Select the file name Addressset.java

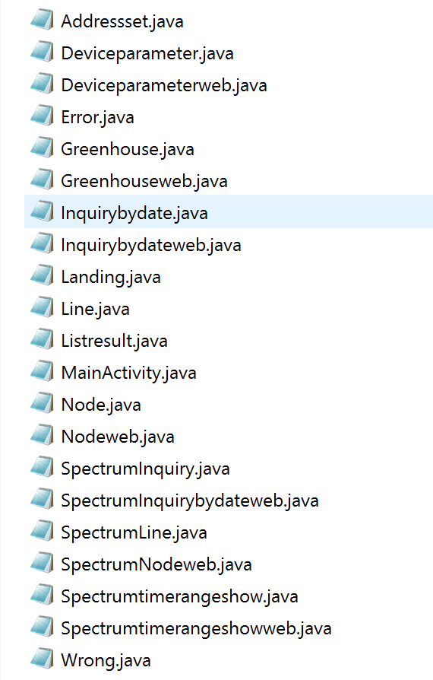click(122, 22)
